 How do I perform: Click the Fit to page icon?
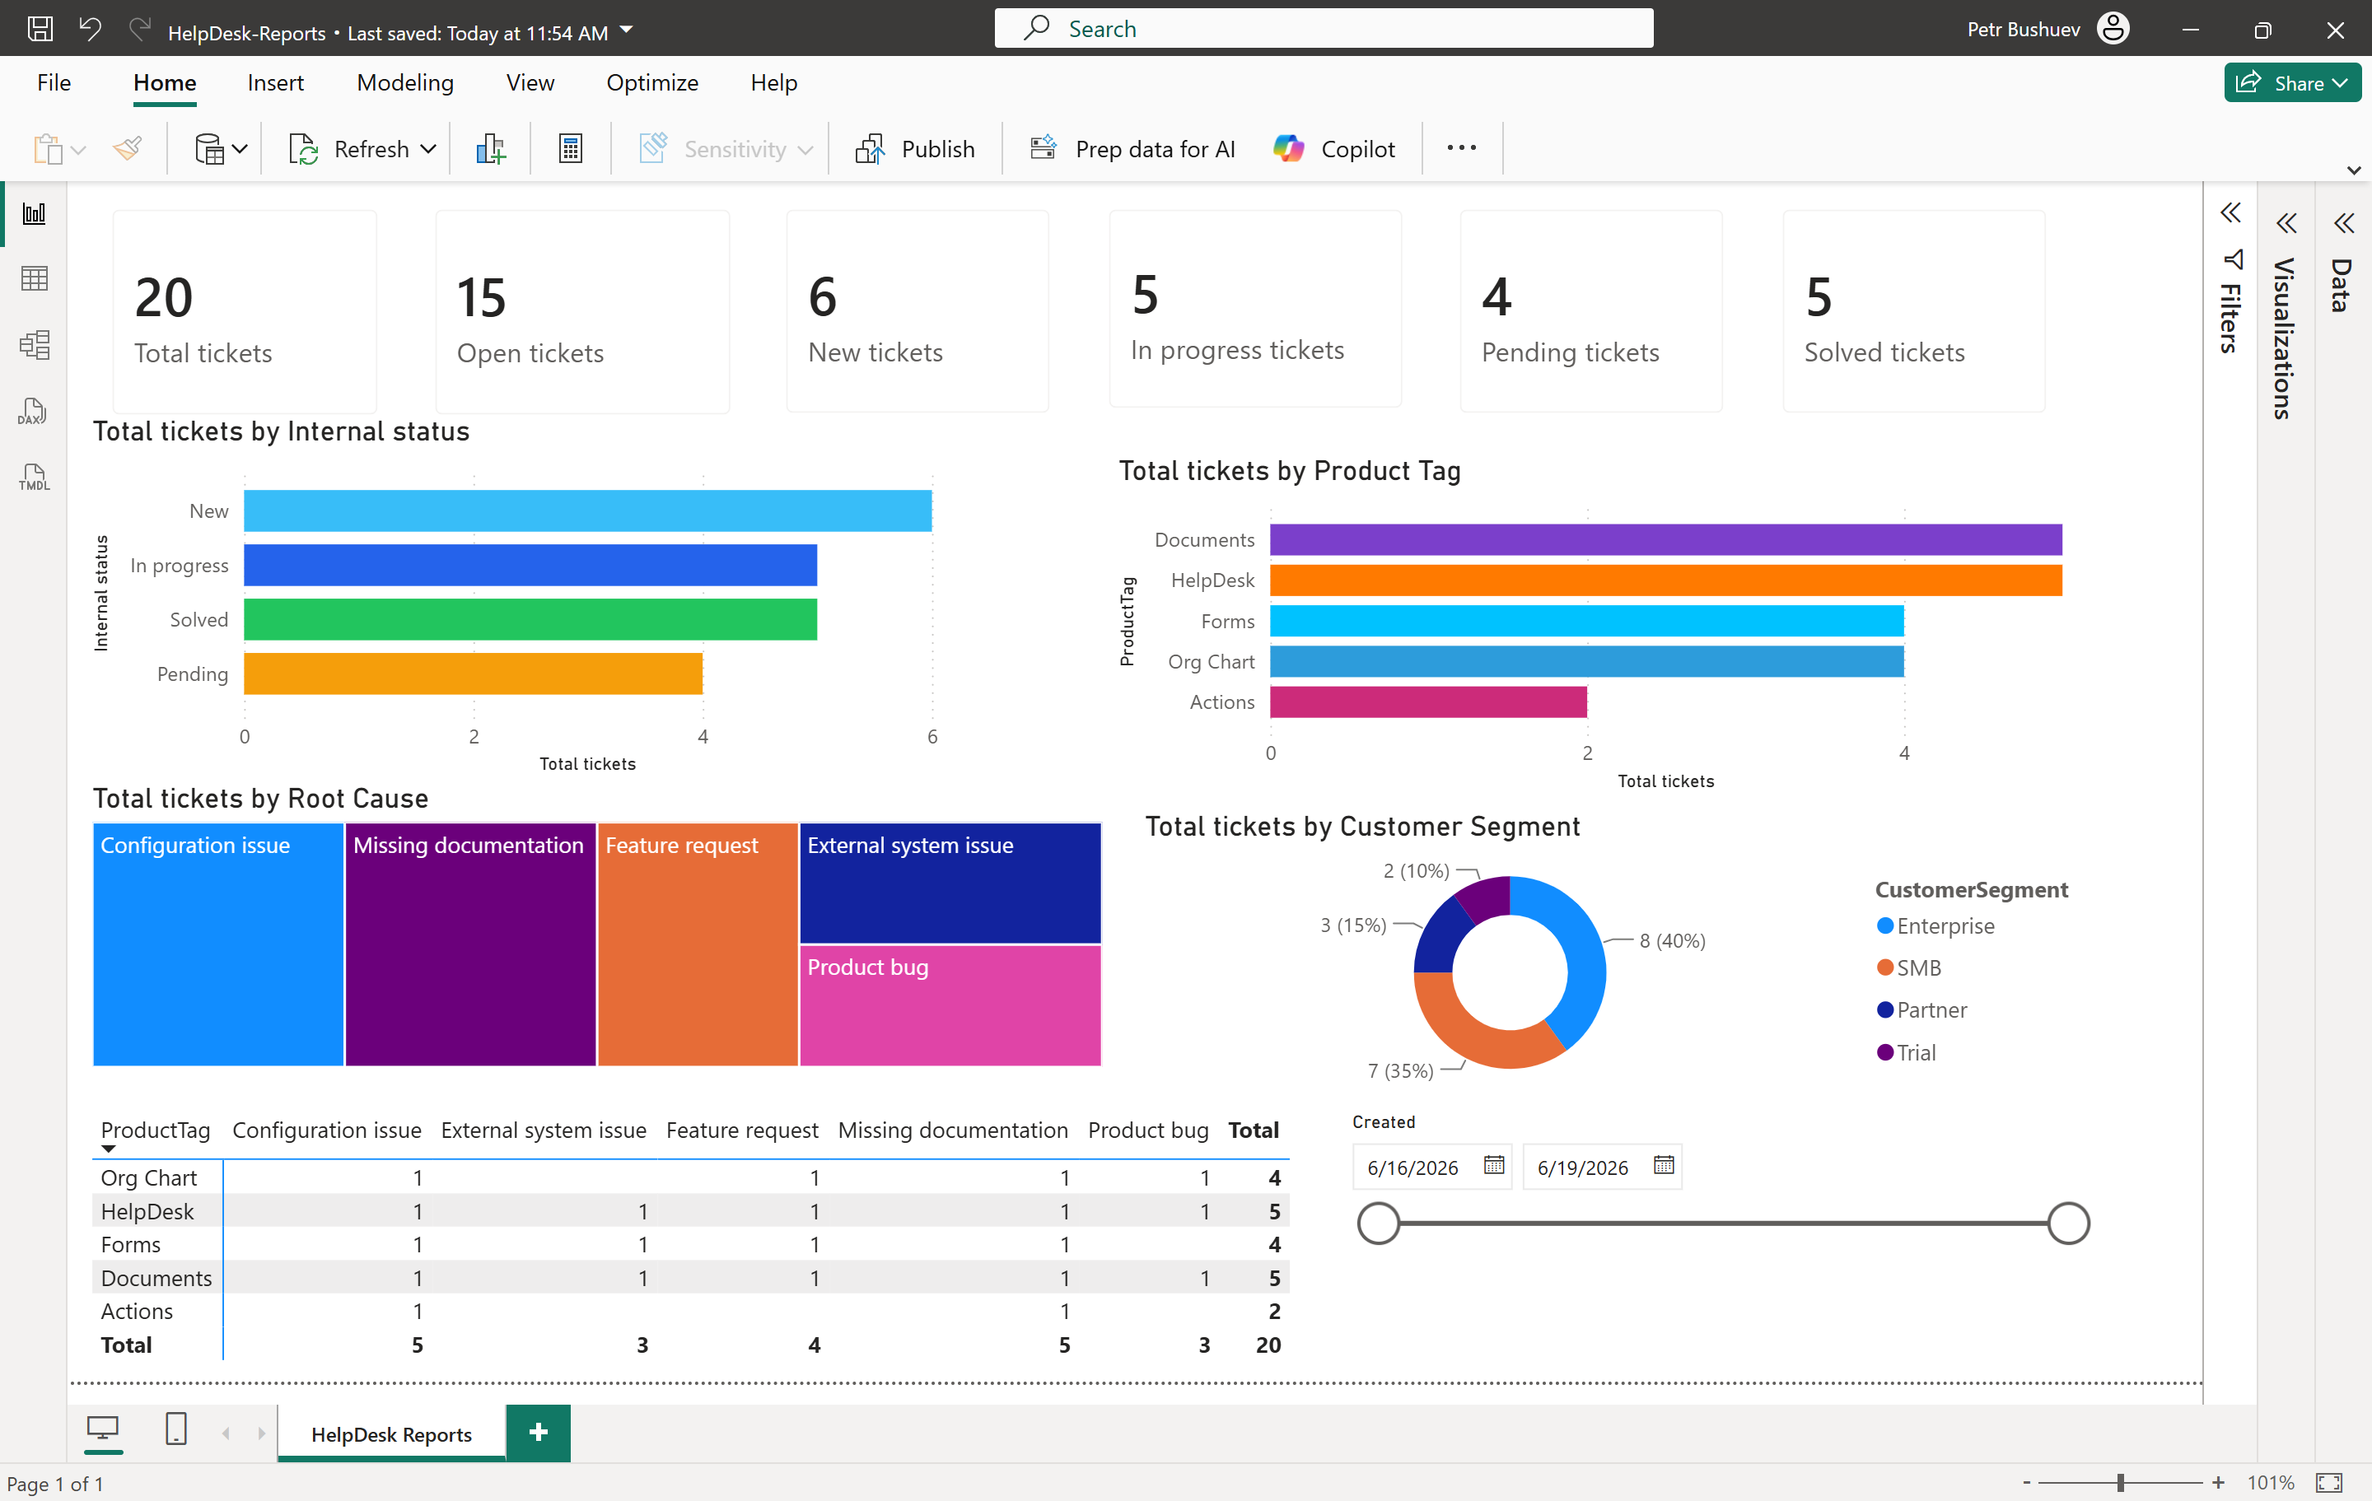pos(2330,1482)
